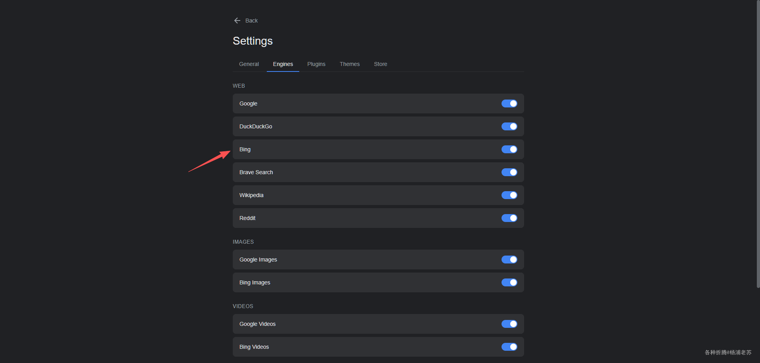Click the Brave Search row label

point(256,172)
